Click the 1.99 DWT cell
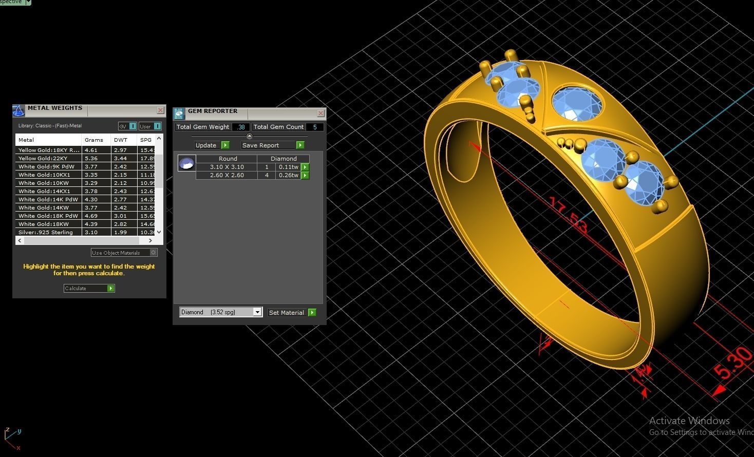Viewport: 754px width, 457px height. tap(124, 232)
